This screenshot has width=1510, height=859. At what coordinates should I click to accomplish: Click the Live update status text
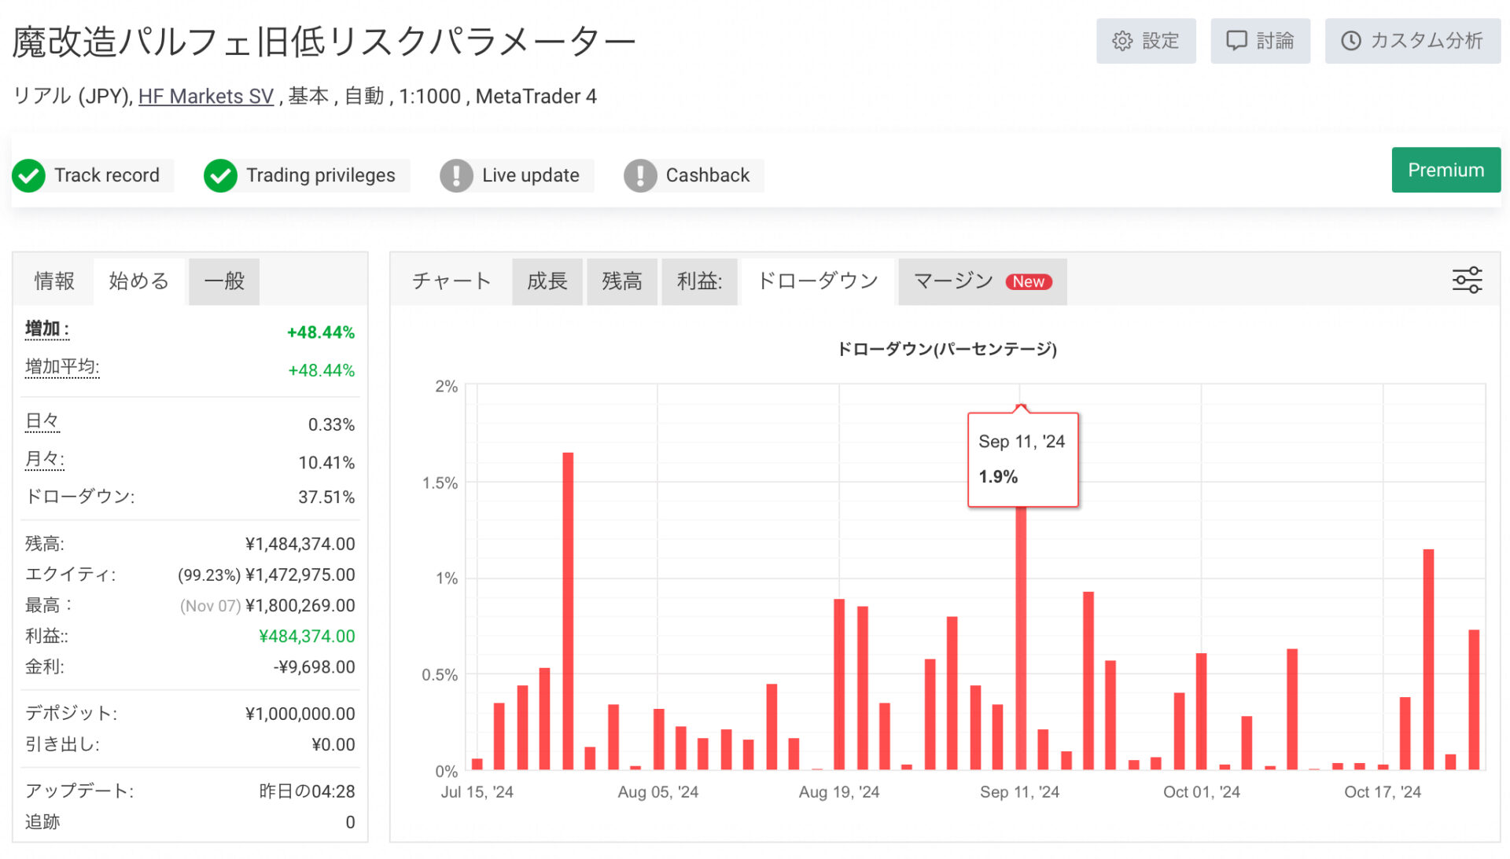531,175
